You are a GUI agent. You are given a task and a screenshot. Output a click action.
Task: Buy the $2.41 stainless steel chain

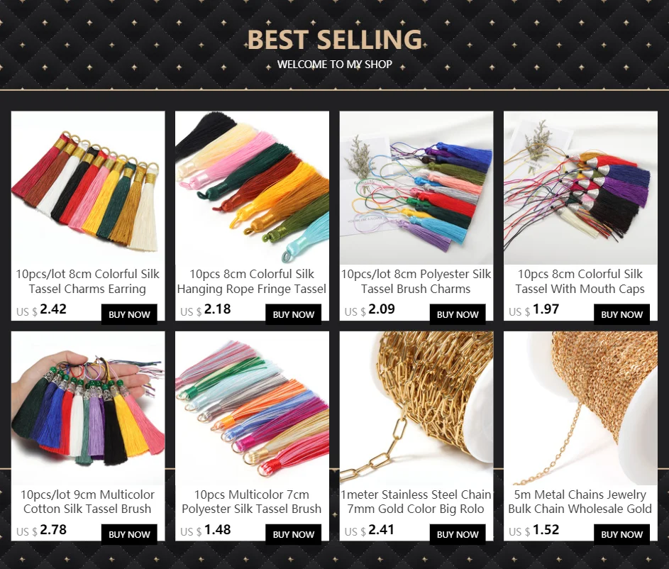[458, 534]
